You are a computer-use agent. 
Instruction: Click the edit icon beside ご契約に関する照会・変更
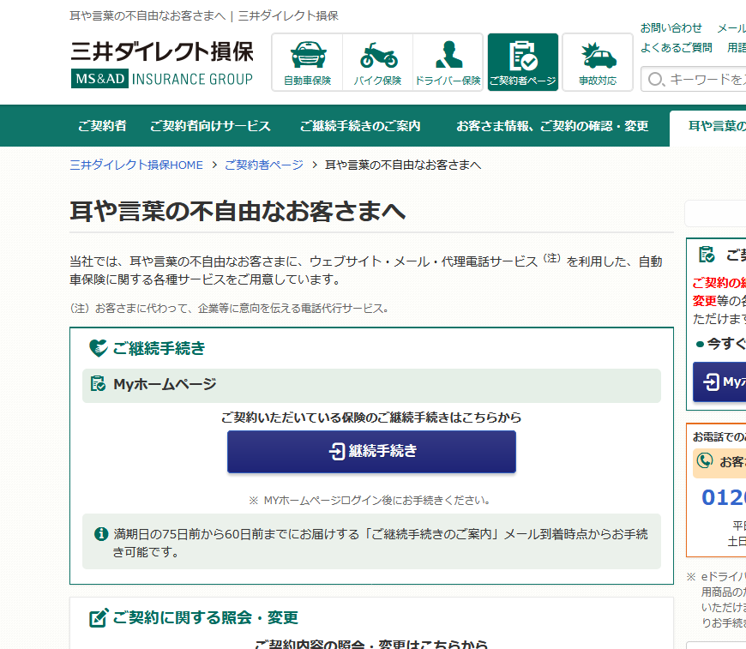point(99,617)
